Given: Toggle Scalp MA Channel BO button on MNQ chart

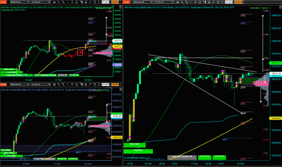Looking at the screenshot, I should pyautogui.click(x=182, y=157).
